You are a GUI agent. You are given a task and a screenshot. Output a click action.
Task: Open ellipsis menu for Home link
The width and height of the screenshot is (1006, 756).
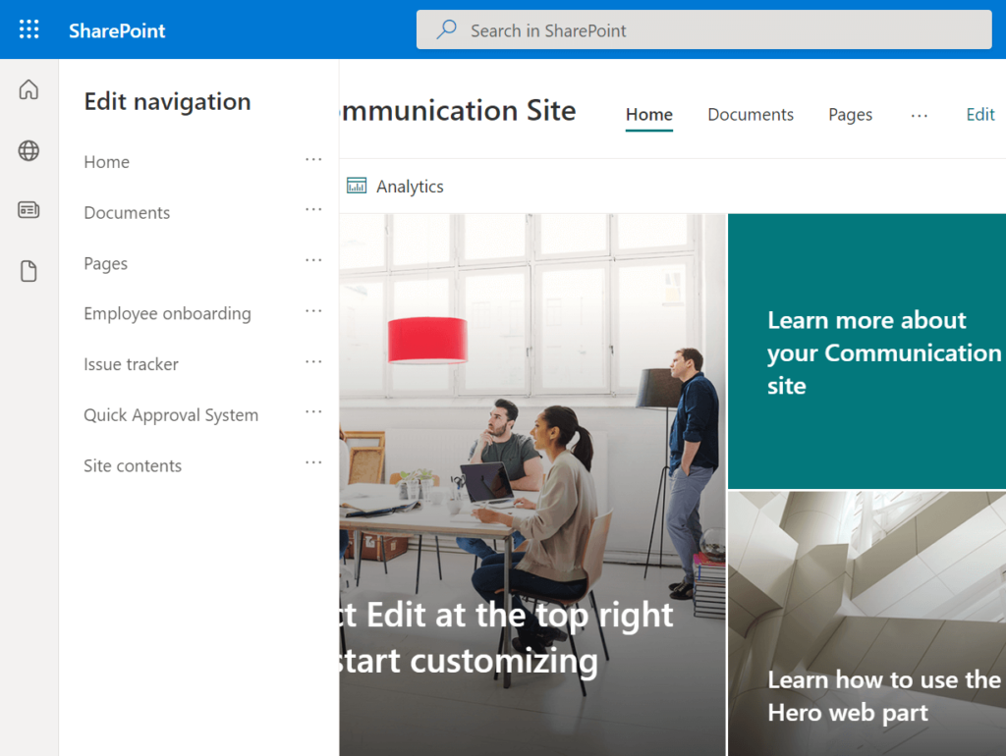coord(313,159)
